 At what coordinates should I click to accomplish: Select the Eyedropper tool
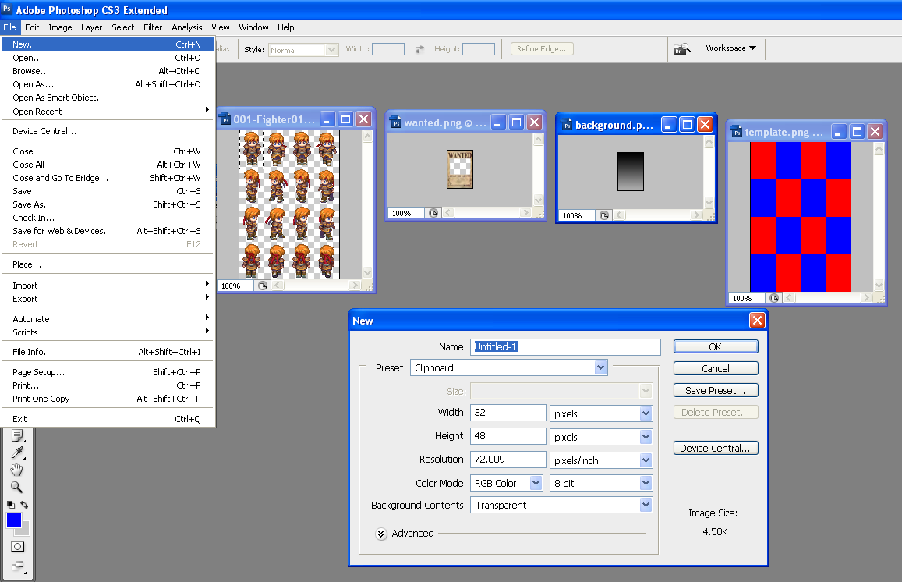pos(17,452)
